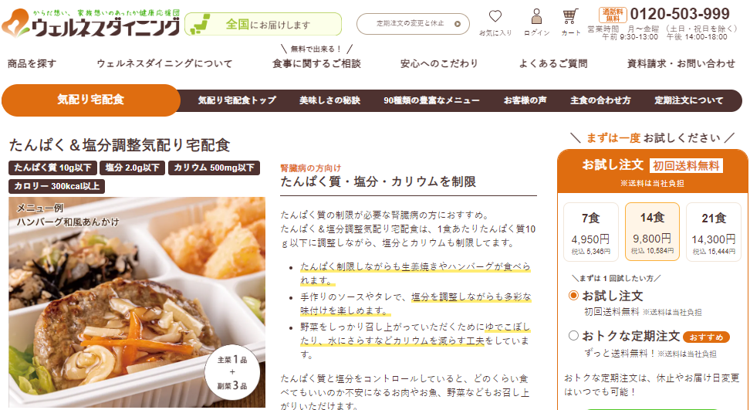The width and height of the screenshot is (750, 410).
Task: Click the 通話料無料 badge icon
Action: tap(613, 15)
